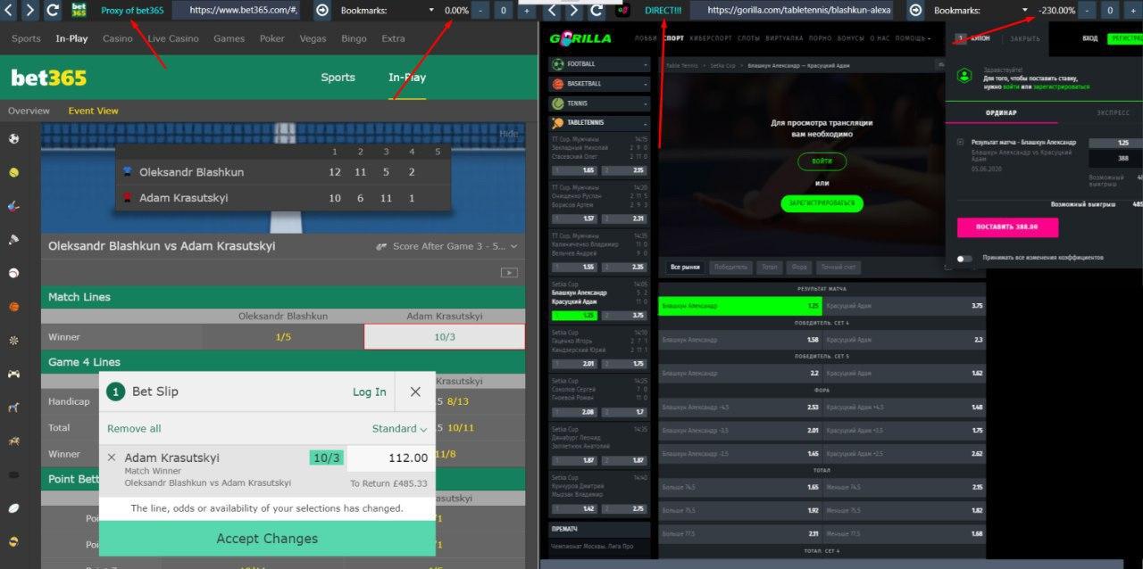1143x569 pixels.
Task: Open the Bookmarks dropdown in Gorilla pane
Action: 980,11
